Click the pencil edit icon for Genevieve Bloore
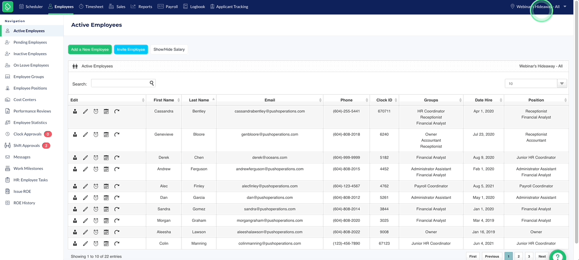Image resolution: width=579 pixels, height=260 pixels. pos(85,134)
